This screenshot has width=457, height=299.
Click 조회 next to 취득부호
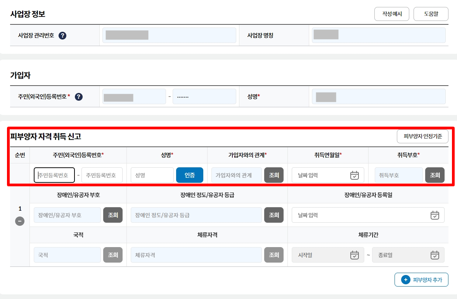coord(435,175)
